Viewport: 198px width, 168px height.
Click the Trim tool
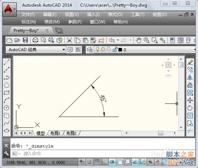[x=190, y=131]
